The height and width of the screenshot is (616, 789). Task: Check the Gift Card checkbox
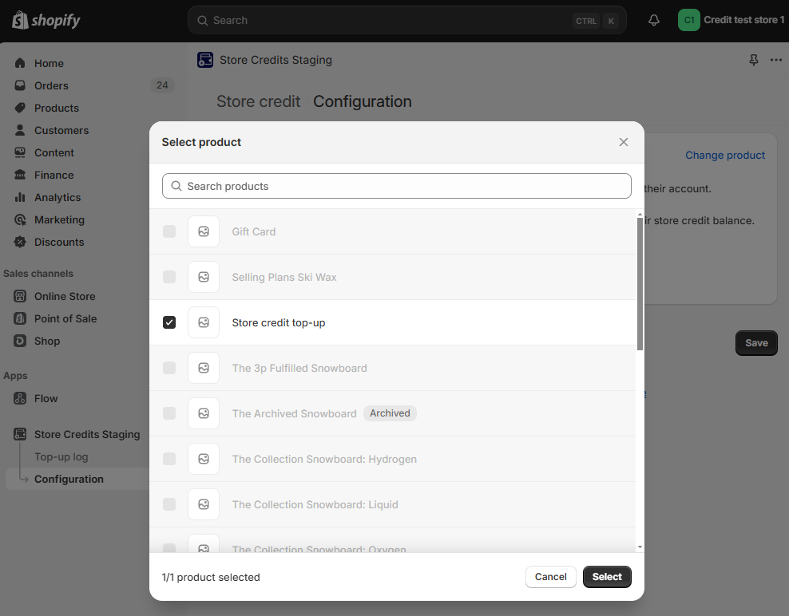(x=169, y=231)
